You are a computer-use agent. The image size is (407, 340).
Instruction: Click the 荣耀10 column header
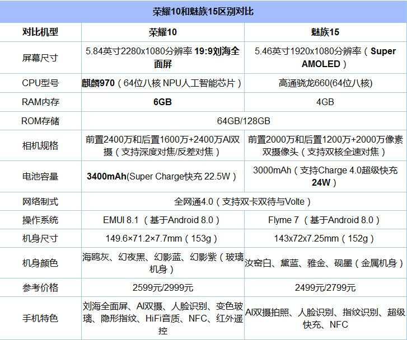pyautogui.click(x=163, y=32)
